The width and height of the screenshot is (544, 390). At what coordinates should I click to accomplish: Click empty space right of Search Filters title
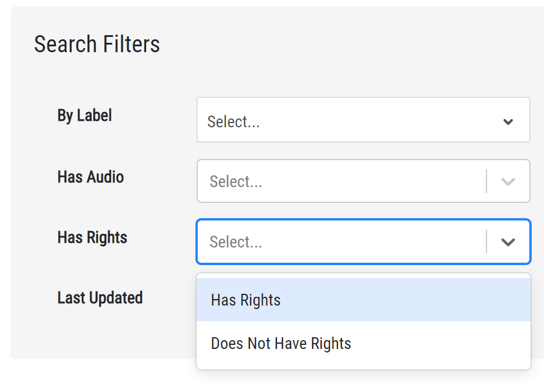(x=352, y=45)
